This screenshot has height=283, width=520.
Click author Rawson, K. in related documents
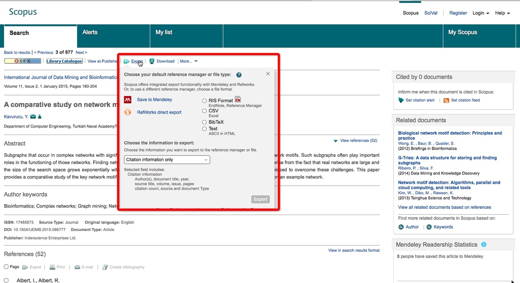coord(443,193)
